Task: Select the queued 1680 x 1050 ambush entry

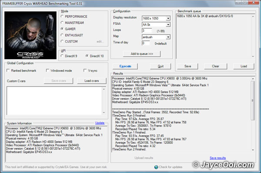Action: coord(205,16)
